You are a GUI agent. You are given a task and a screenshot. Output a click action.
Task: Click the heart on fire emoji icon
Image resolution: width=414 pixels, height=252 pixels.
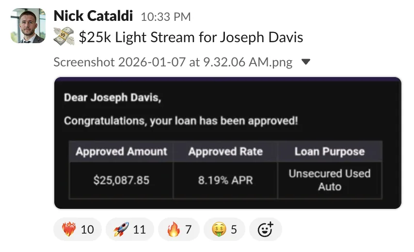(69, 229)
